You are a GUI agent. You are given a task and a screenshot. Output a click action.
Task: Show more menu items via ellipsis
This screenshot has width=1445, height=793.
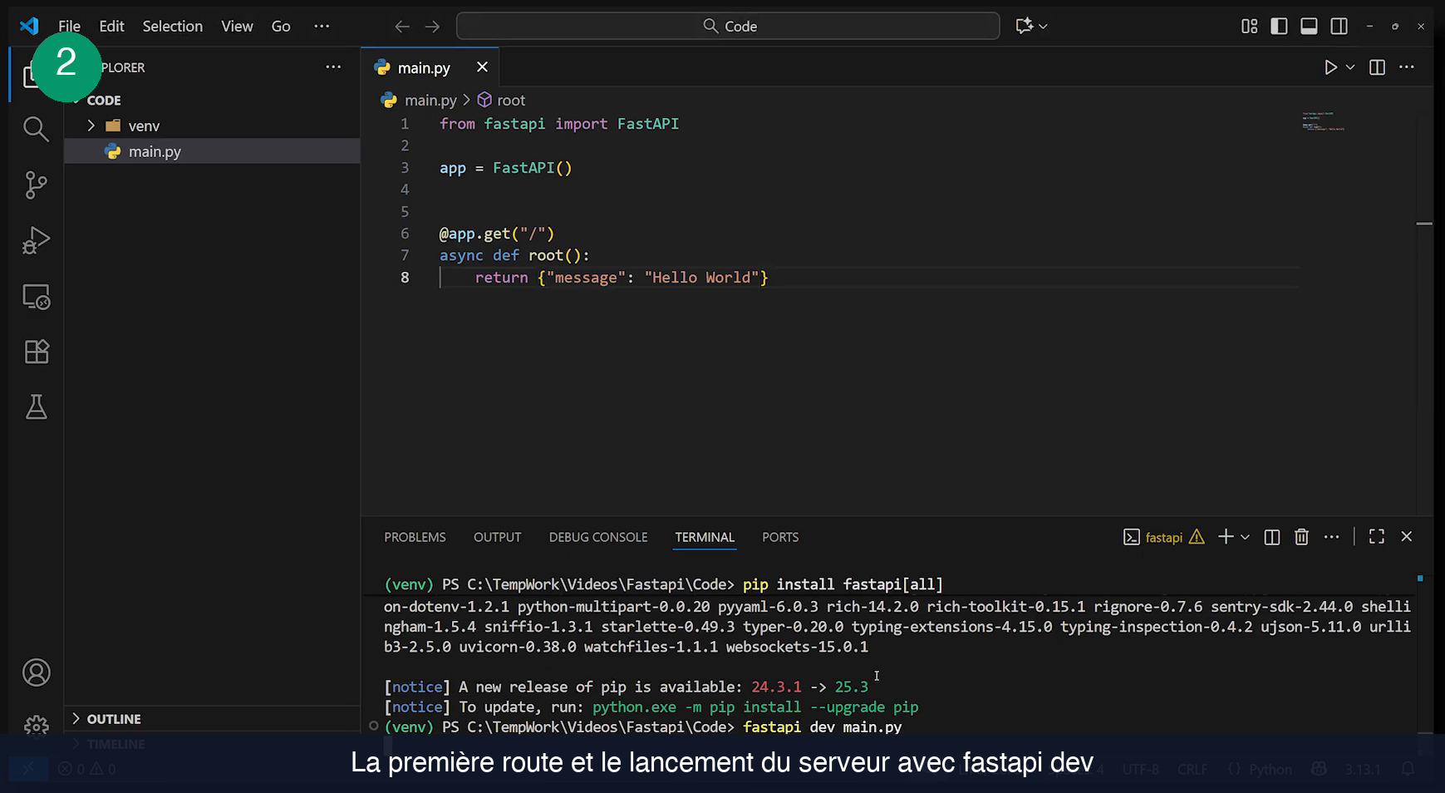point(322,27)
